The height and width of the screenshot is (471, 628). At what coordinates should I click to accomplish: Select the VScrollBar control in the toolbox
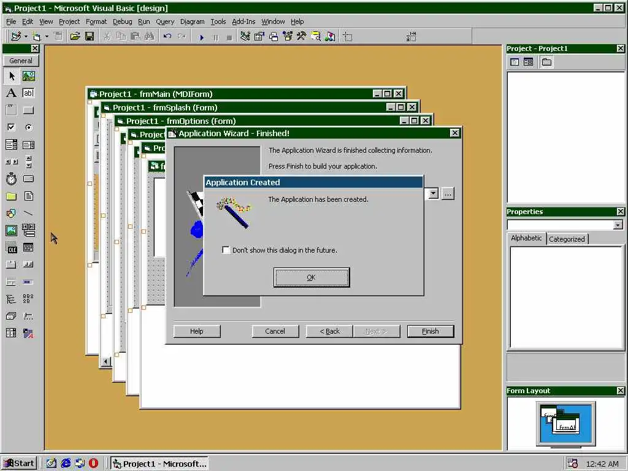[28, 162]
